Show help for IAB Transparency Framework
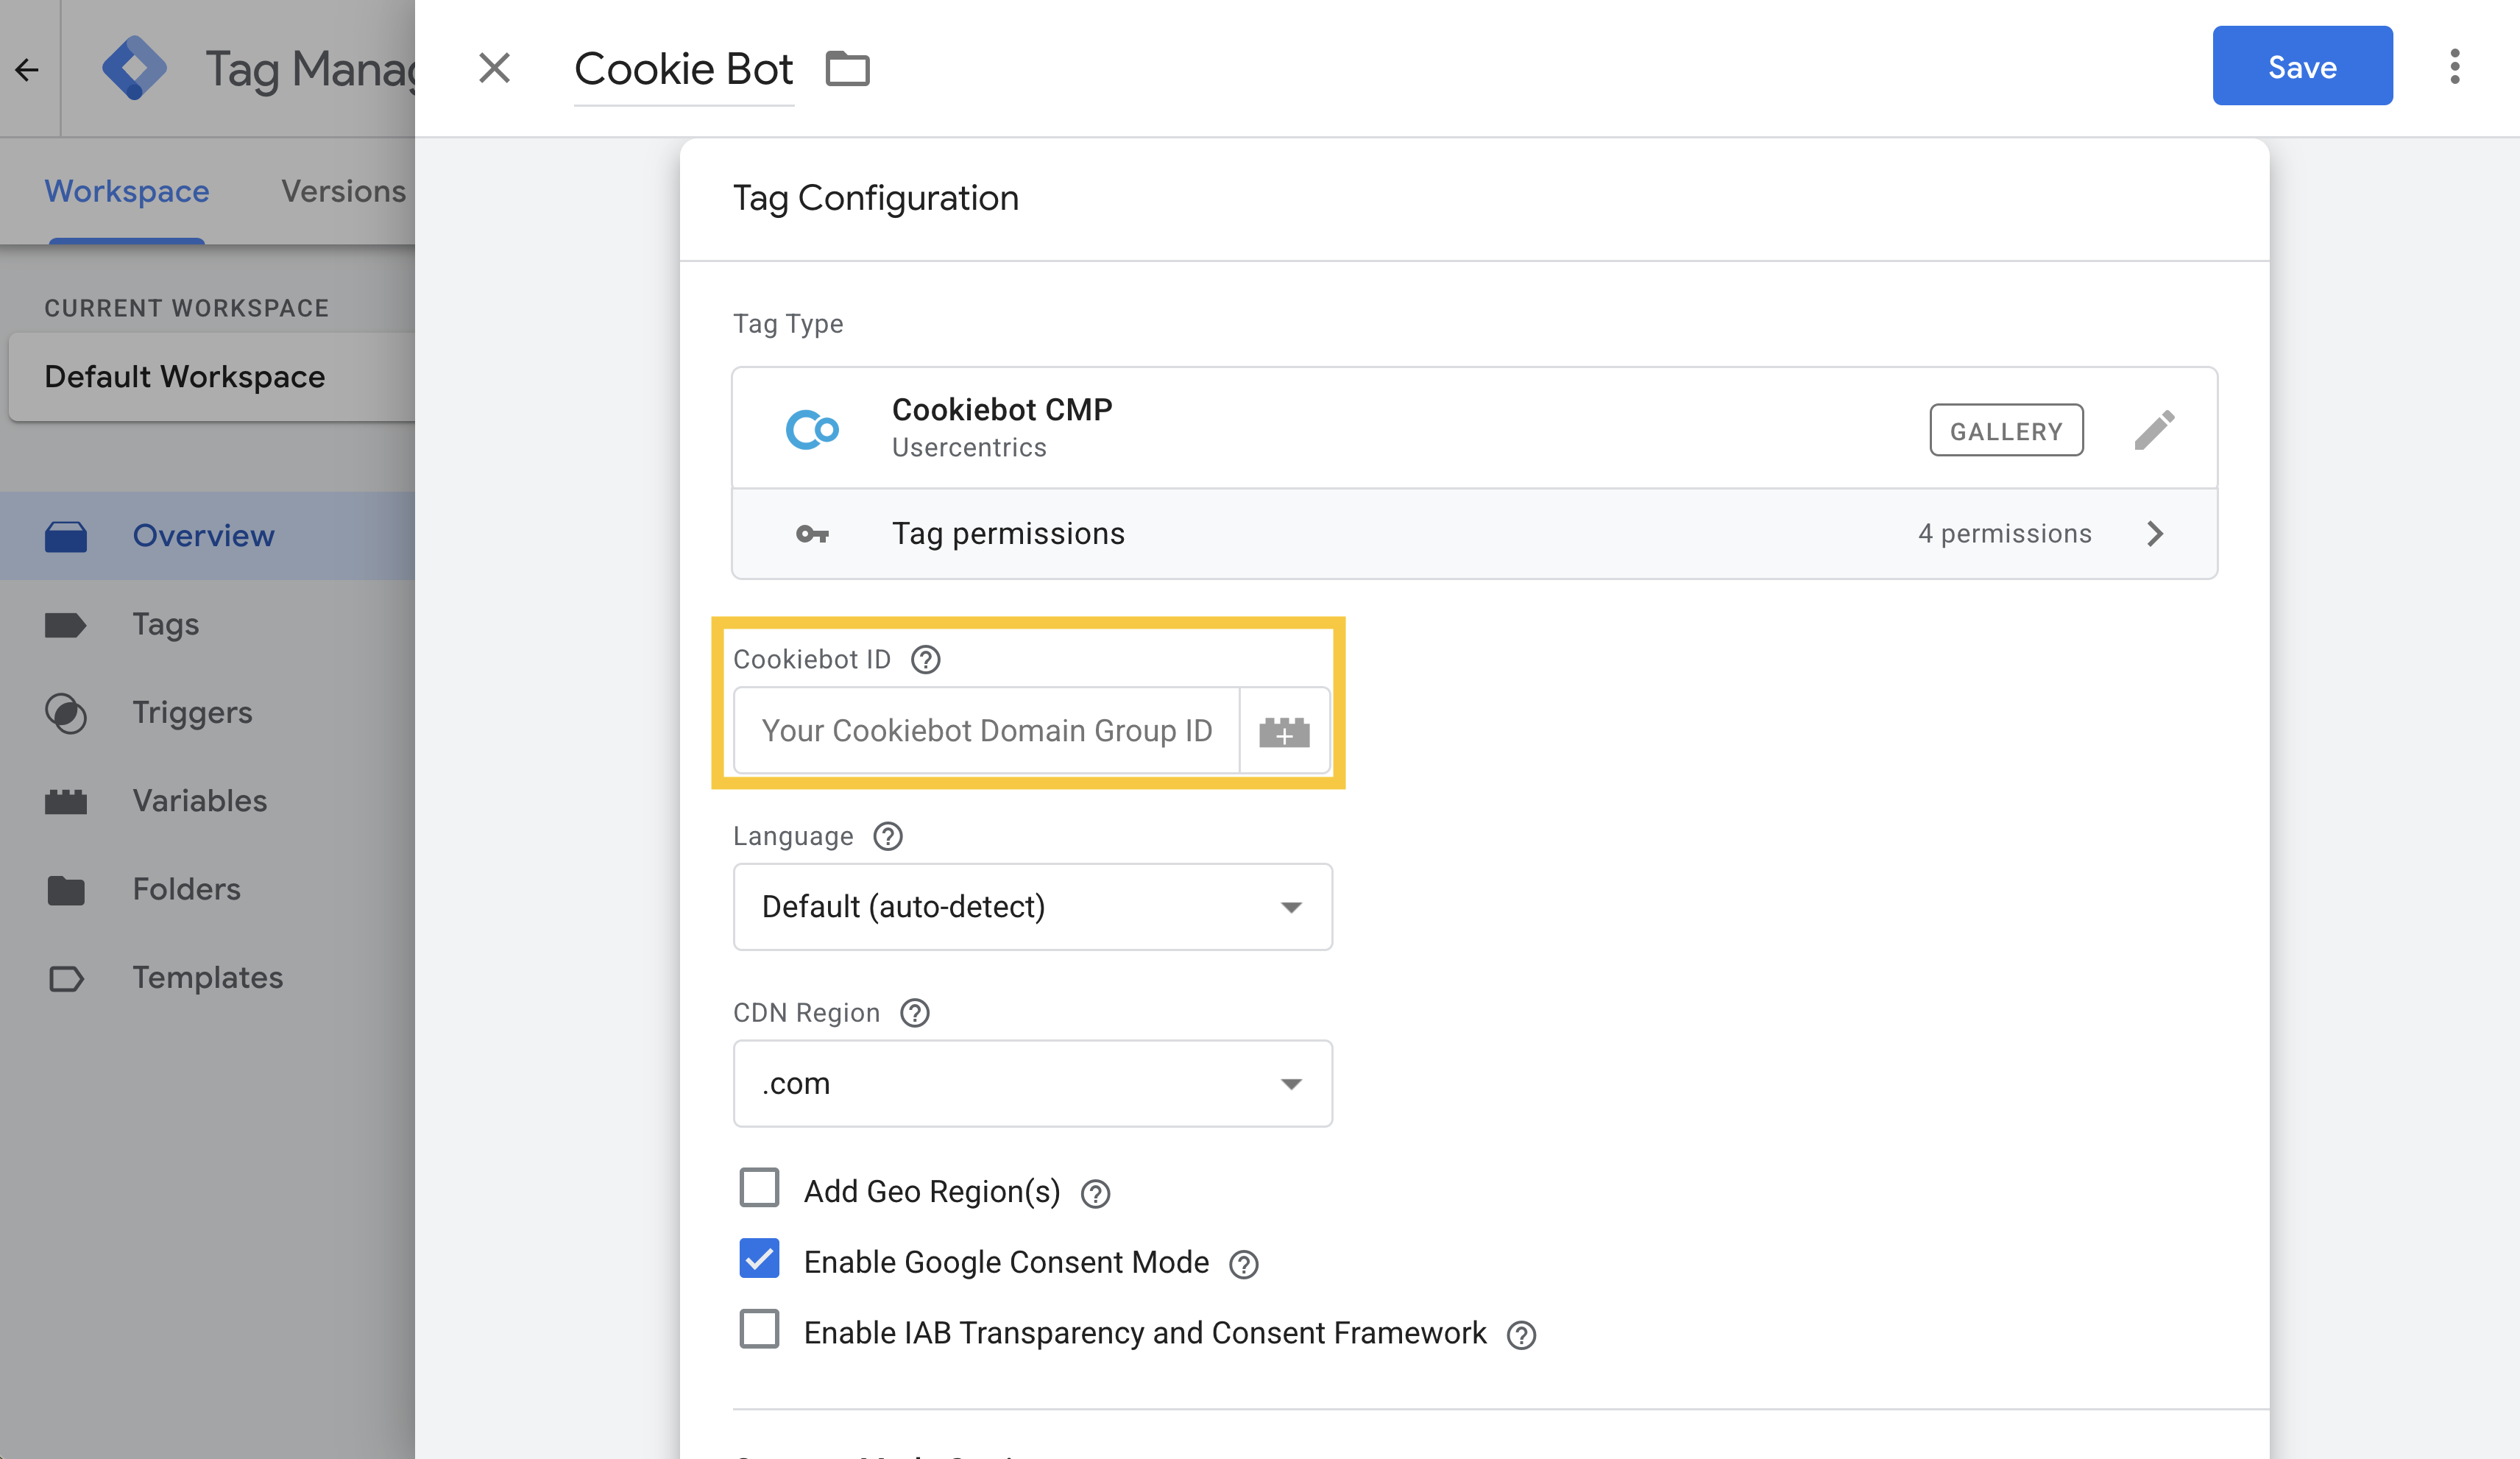The image size is (2520, 1459). [1521, 1335]
